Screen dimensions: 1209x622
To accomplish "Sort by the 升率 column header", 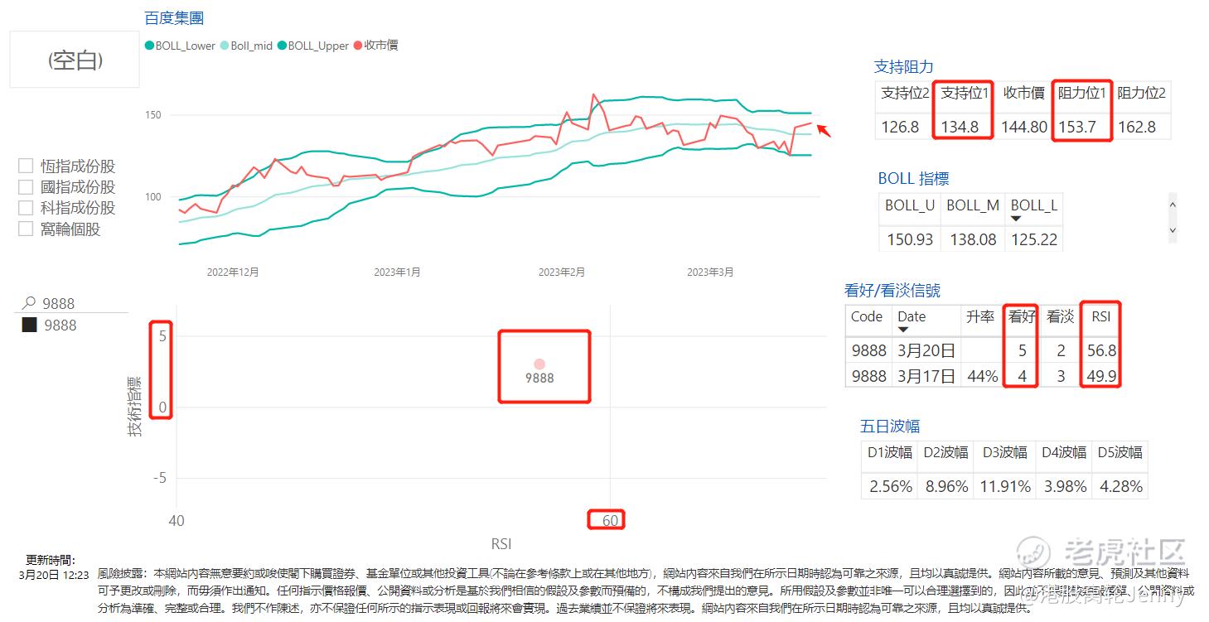I will 980,316.
